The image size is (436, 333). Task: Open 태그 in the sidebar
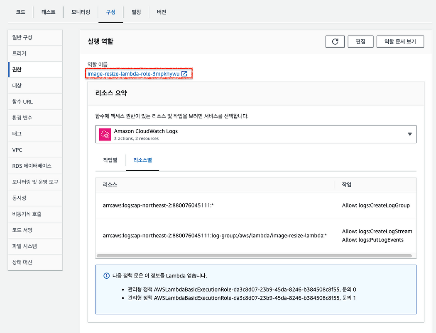[x=35, y=134]
